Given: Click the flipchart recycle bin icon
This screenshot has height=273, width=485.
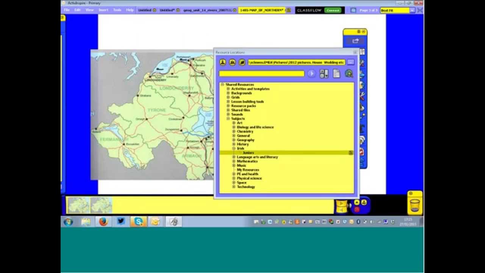Looking at the screenshot, I should (x=415, y=206).
